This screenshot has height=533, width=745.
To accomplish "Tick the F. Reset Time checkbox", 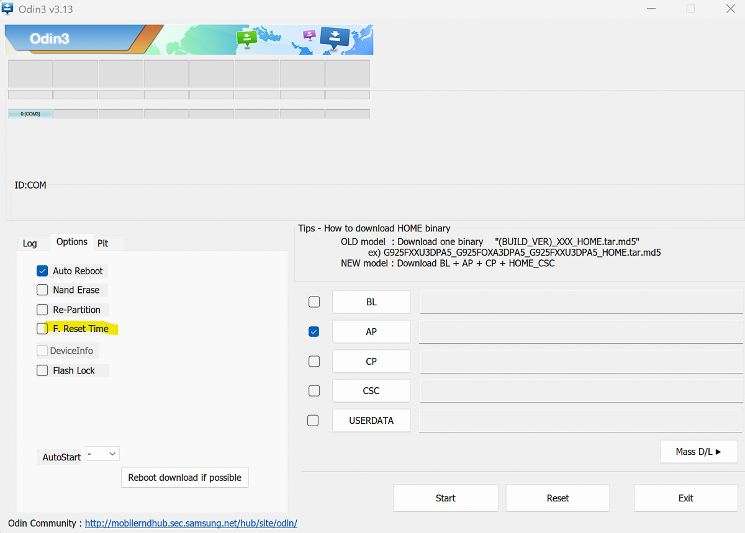I will (x=42, y=328).
